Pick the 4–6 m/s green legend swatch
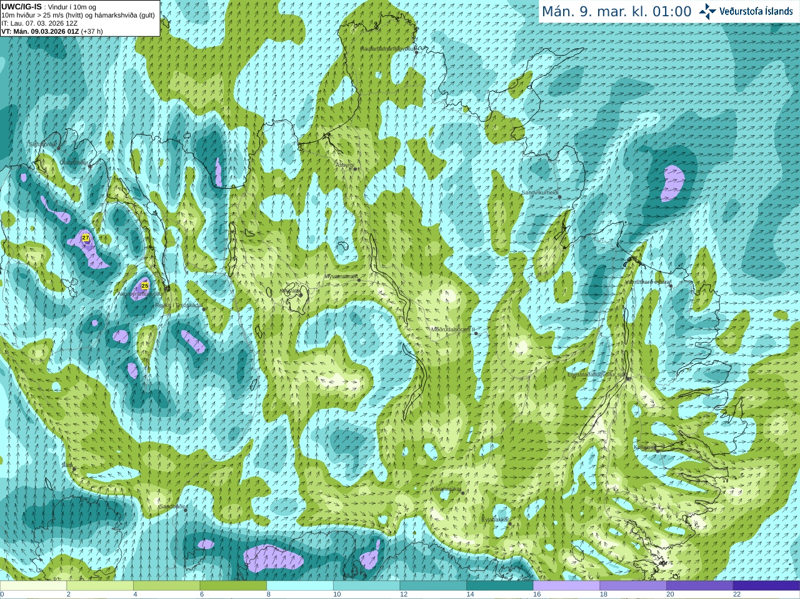The height and width of the screenshot is (599, 800). click(166, 586)
